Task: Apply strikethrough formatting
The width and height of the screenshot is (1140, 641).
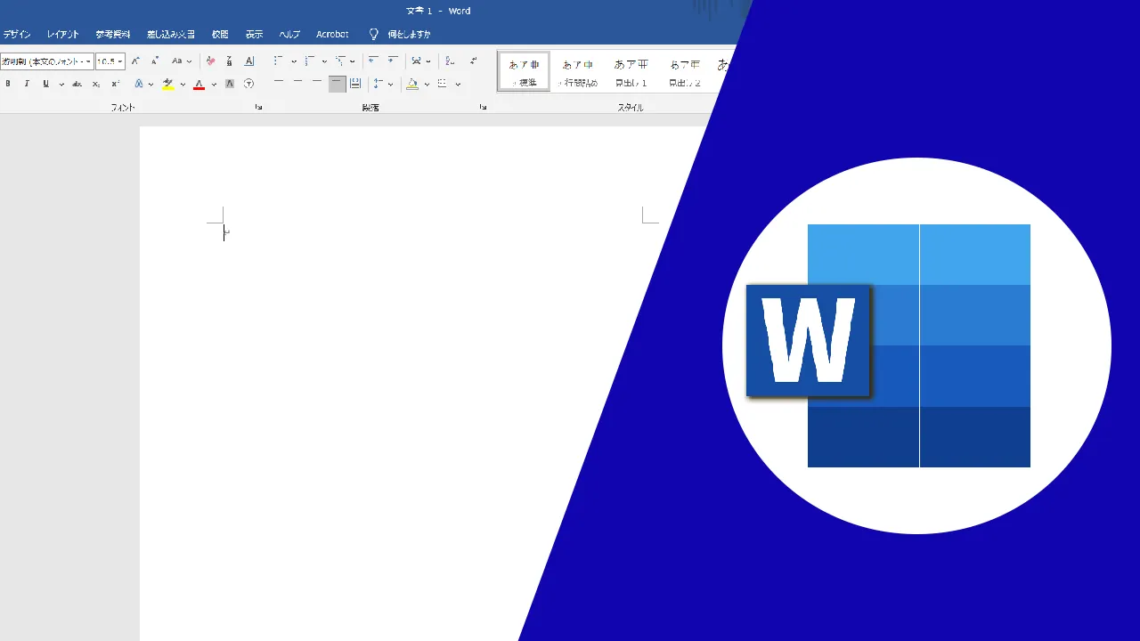Action: click(77, 84)
